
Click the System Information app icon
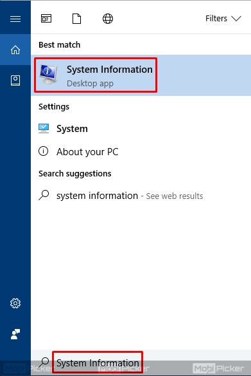click(49, 74)
